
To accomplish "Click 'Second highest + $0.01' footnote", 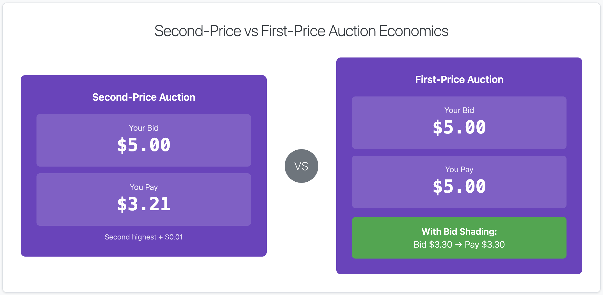I will coord(143,237).
